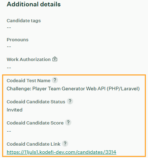Click the Candidate tags label
148x158 pixels.
(x=24, y=21)
